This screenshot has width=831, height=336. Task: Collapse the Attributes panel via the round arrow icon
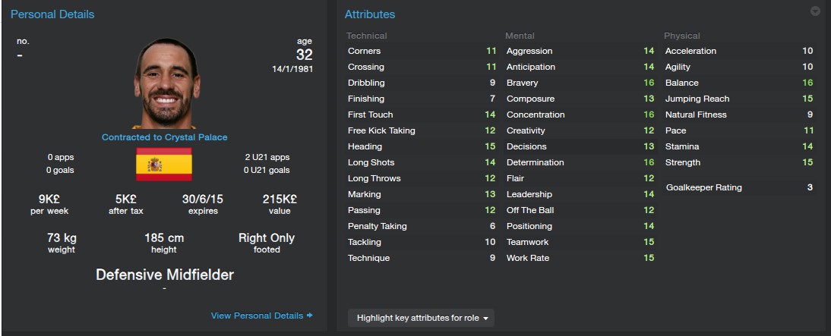pyautogui.click(x=815, y=11)
